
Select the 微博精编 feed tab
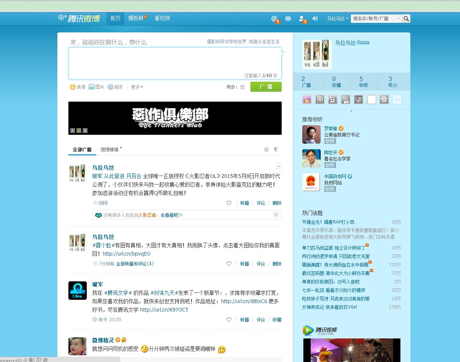(x=110, y=150)
